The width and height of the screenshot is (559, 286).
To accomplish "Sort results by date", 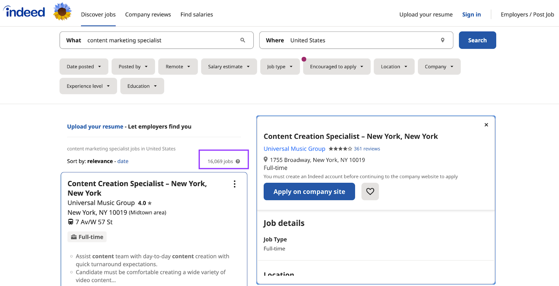I will (x=123, y=161).
